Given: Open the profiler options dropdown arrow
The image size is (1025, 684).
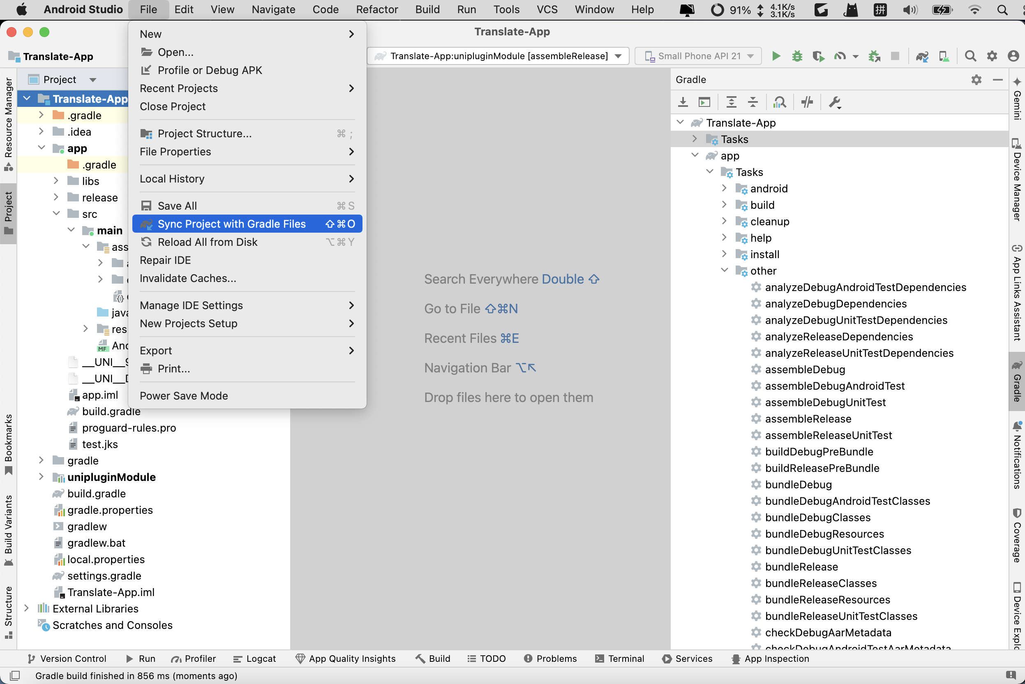Looking at the screenshot, I should point(855,57).
